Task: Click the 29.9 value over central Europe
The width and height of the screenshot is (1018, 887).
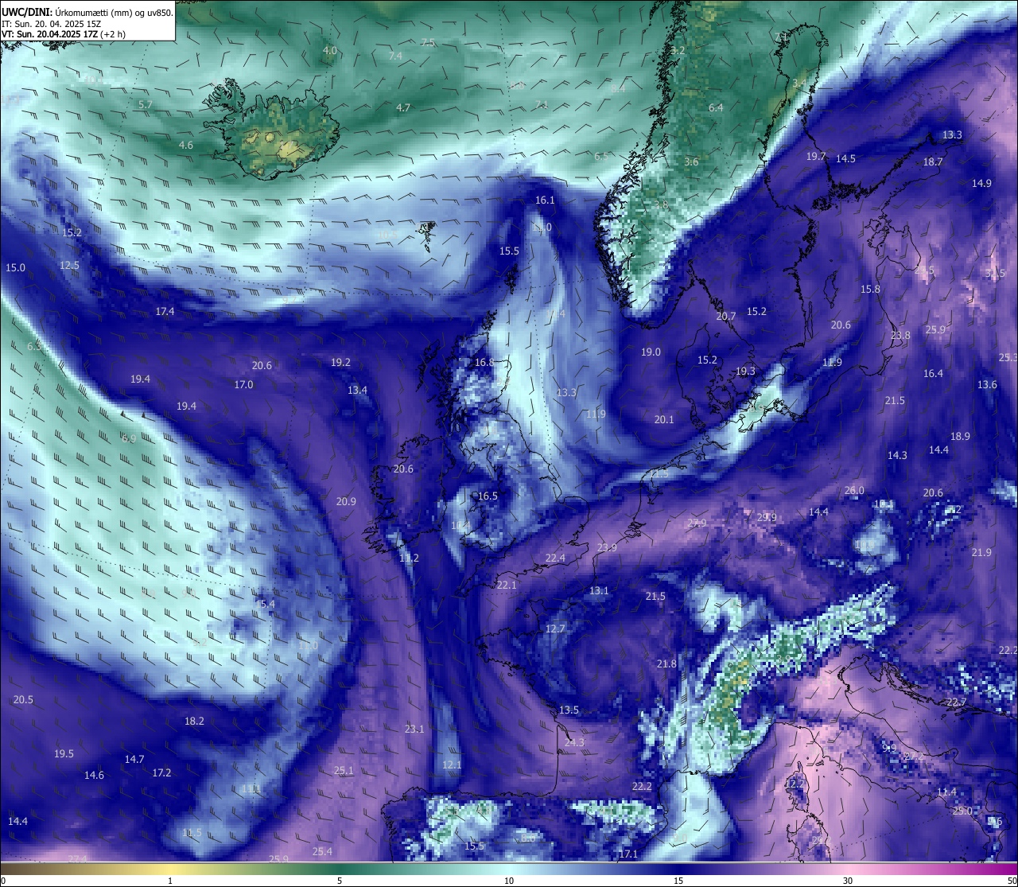Action: pos(767,518)
